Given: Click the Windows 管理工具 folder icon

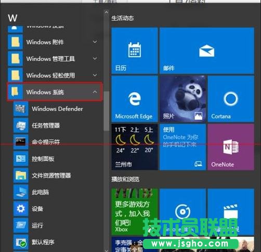Looking at the screenshot, I should click(x=15, y=59).
